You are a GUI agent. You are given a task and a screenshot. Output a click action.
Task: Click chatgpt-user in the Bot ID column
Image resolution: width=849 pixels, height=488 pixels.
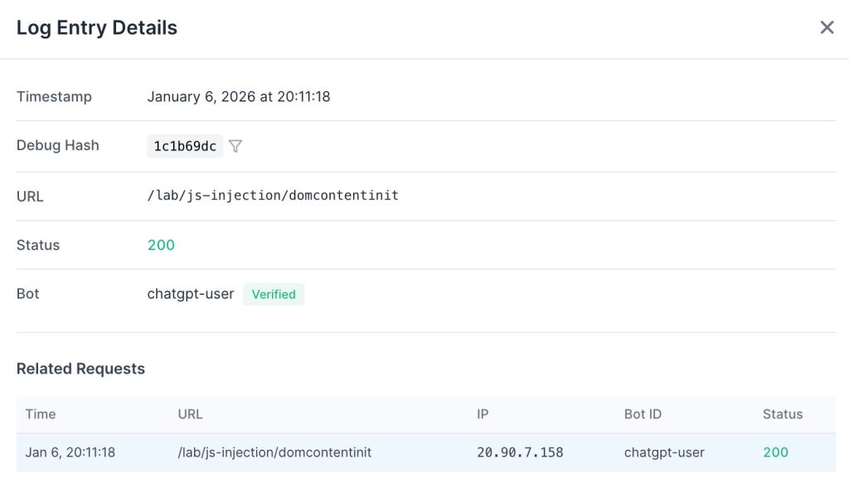[664, 452]
